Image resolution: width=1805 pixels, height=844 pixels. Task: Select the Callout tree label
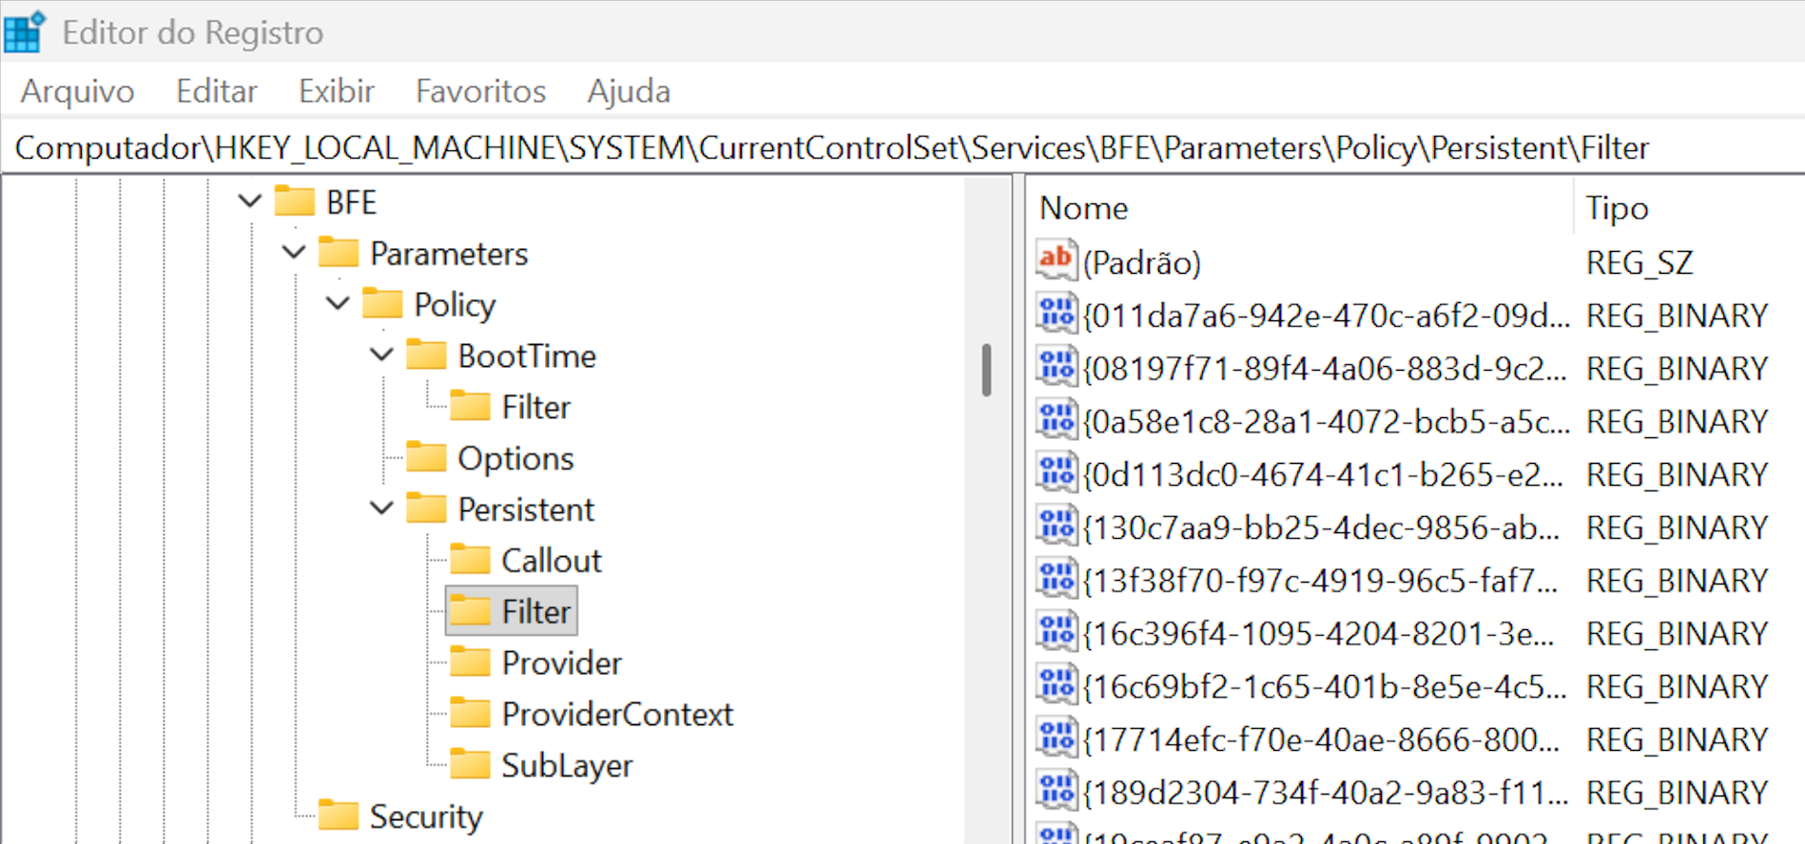(x=552, y=561)
